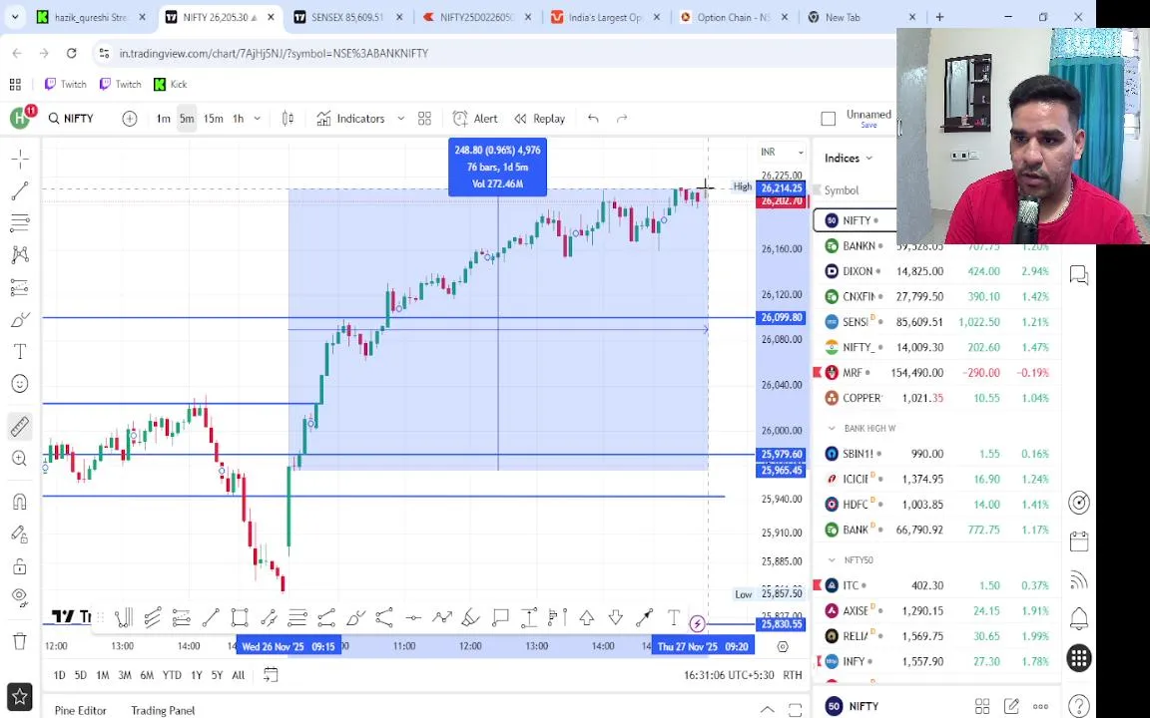This screenshot has width=1150, height=718.
Task: Open the Indicators dialog
Action: coord(351,119)
